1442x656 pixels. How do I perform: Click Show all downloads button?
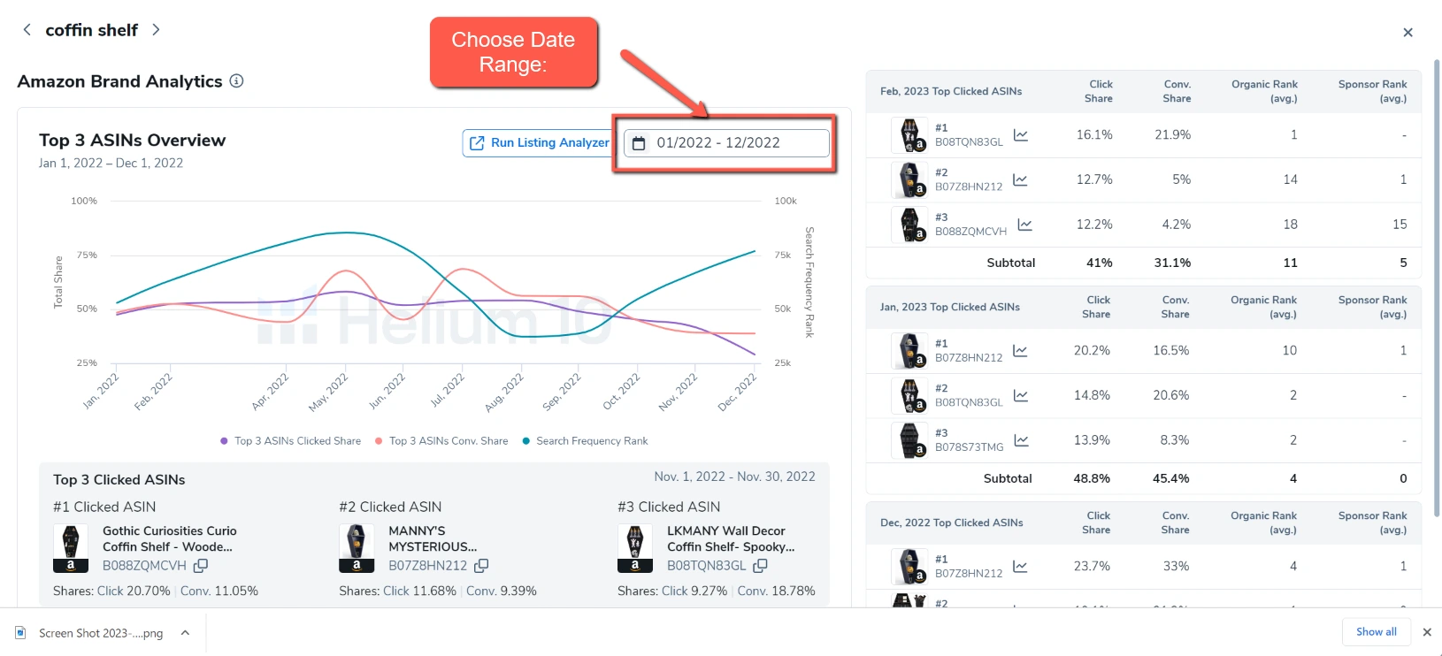coord(1376,632)
